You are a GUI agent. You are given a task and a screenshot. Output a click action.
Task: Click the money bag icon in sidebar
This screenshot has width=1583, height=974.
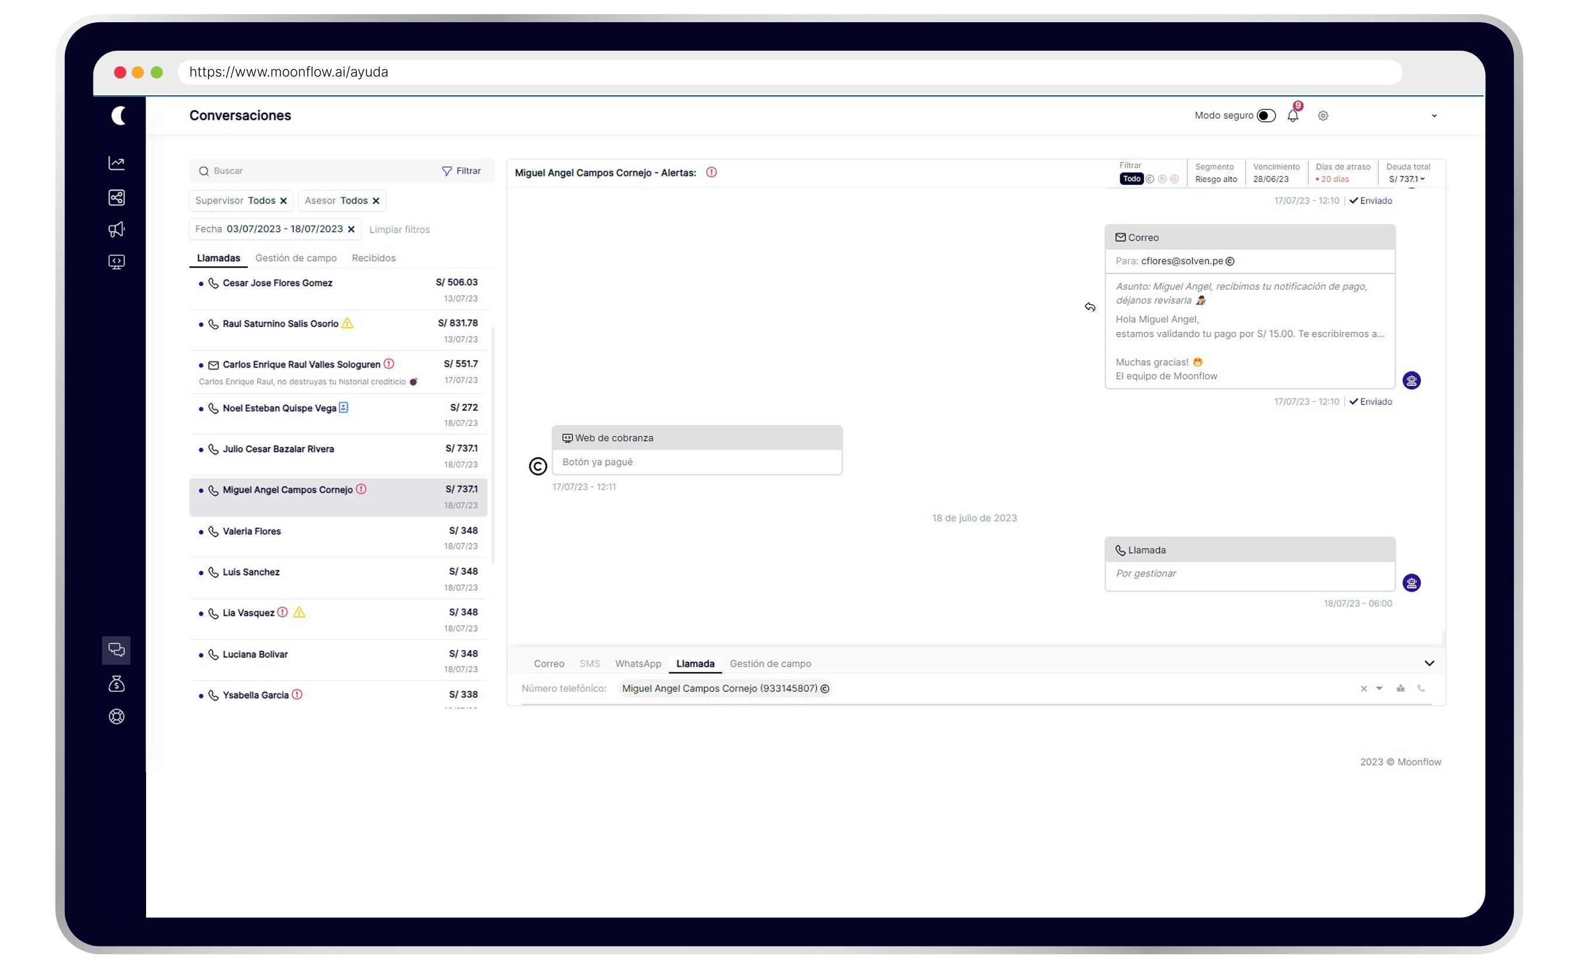117,684
